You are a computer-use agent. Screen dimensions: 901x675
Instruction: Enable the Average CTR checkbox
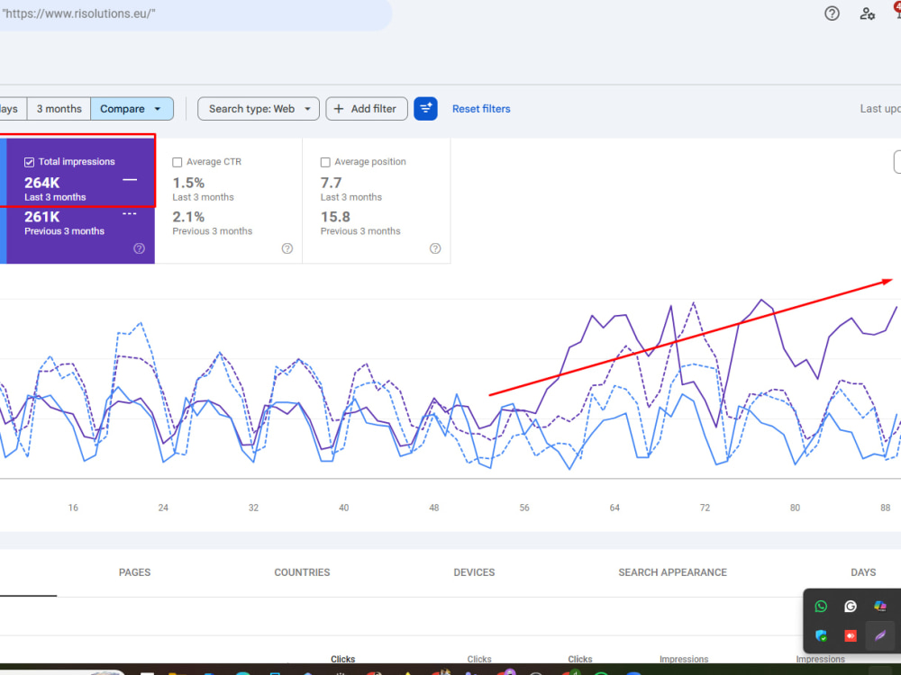pos(177,162)
